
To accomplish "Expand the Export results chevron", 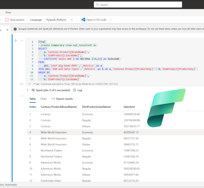I will click(x=74, y=99).
